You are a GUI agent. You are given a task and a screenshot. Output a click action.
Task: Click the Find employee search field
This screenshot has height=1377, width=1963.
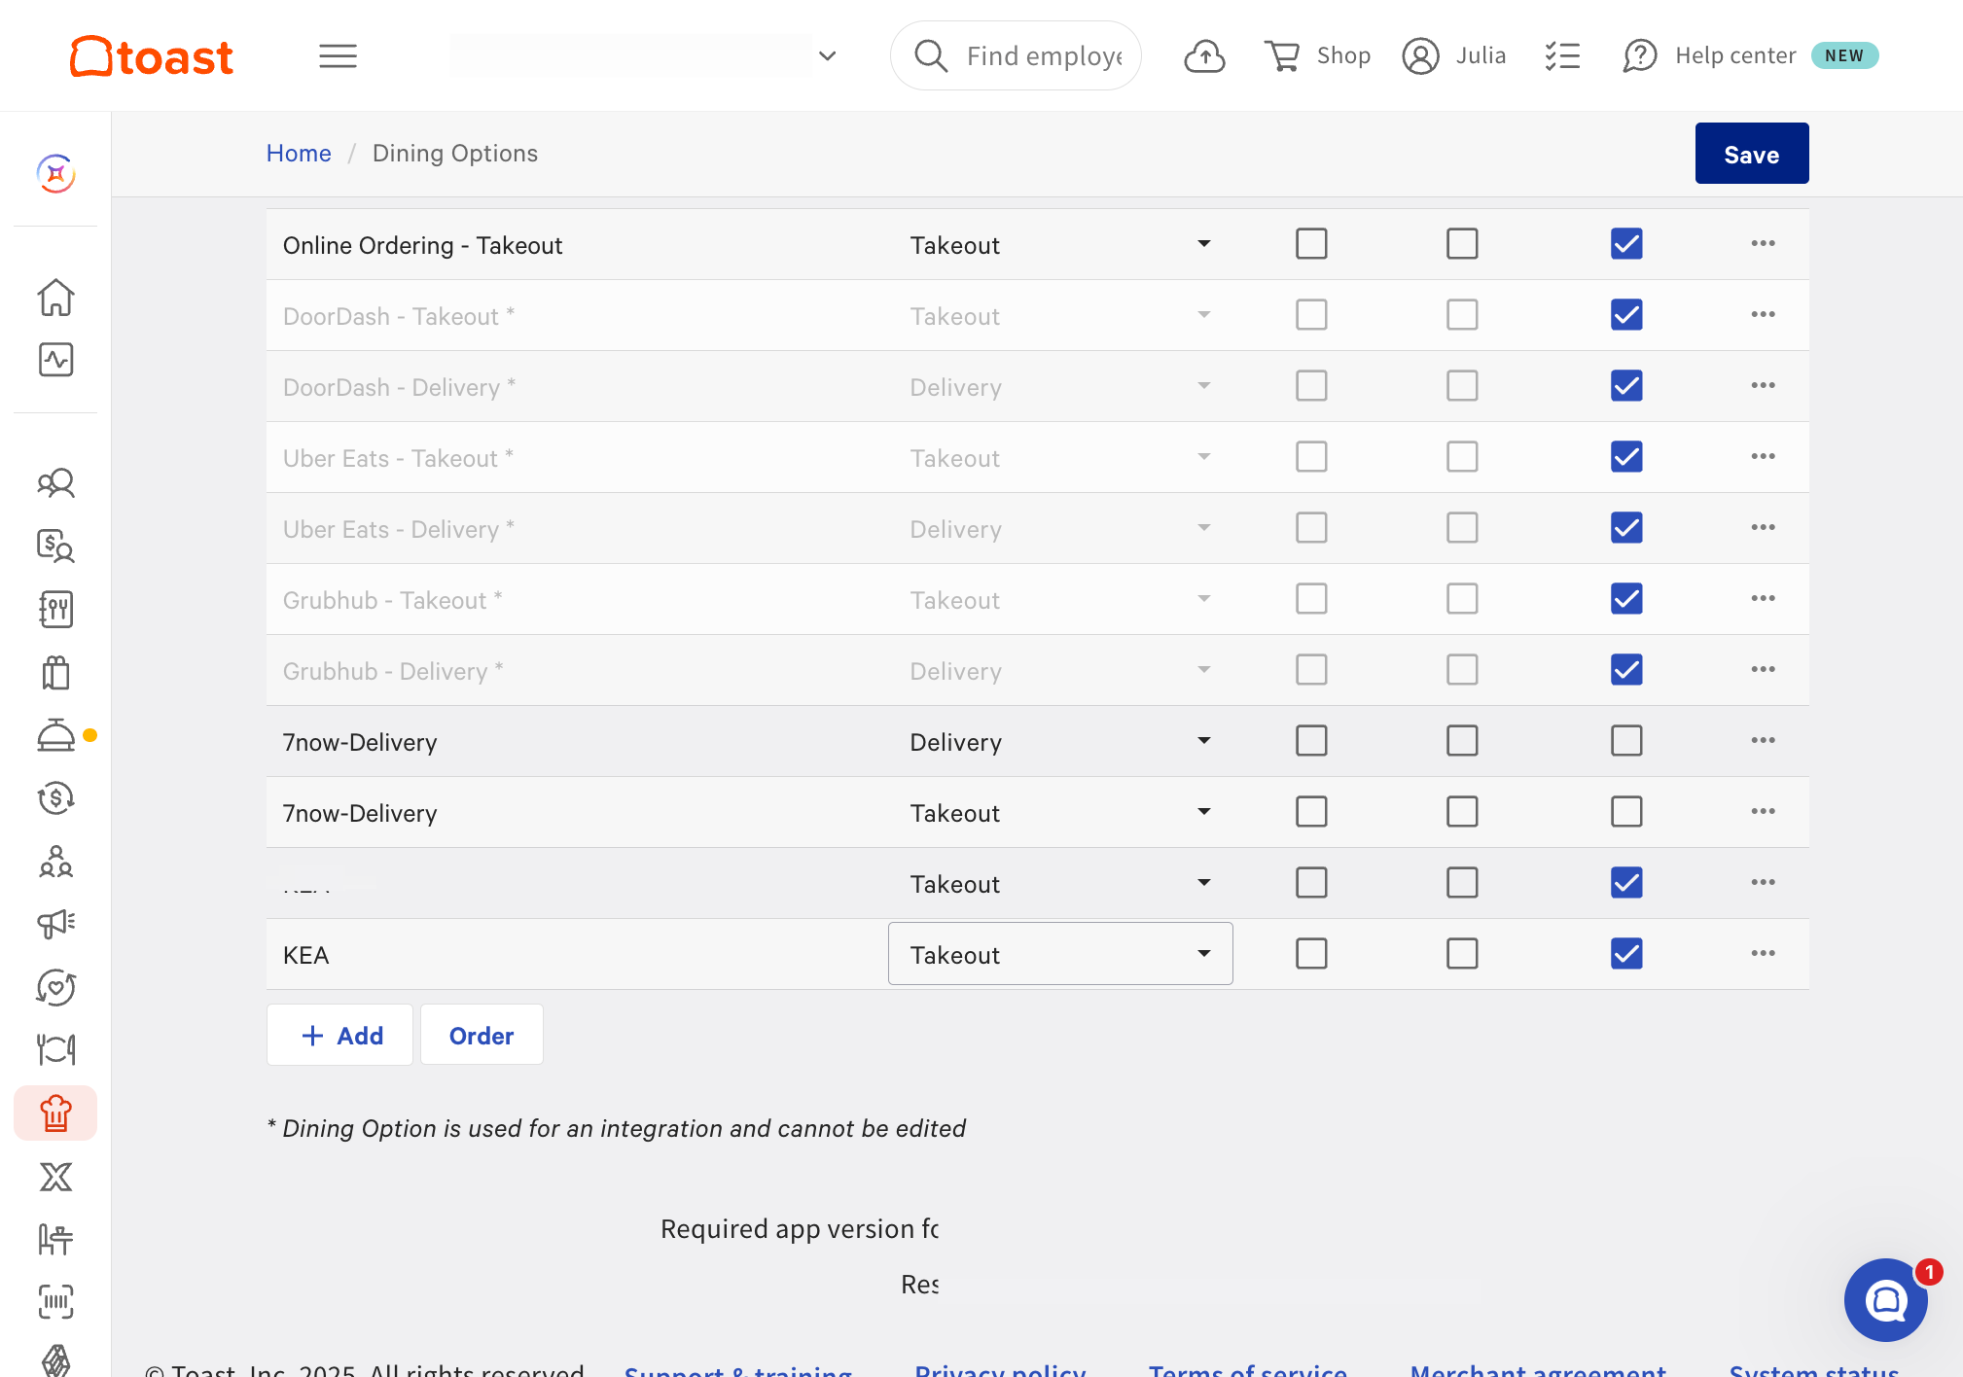coord(1016,56)
